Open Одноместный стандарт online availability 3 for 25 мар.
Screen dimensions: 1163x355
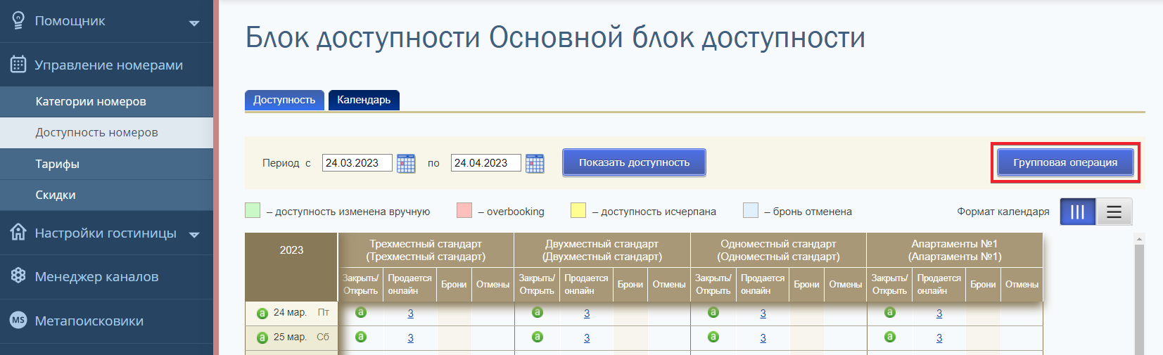(x=763, y=338)
